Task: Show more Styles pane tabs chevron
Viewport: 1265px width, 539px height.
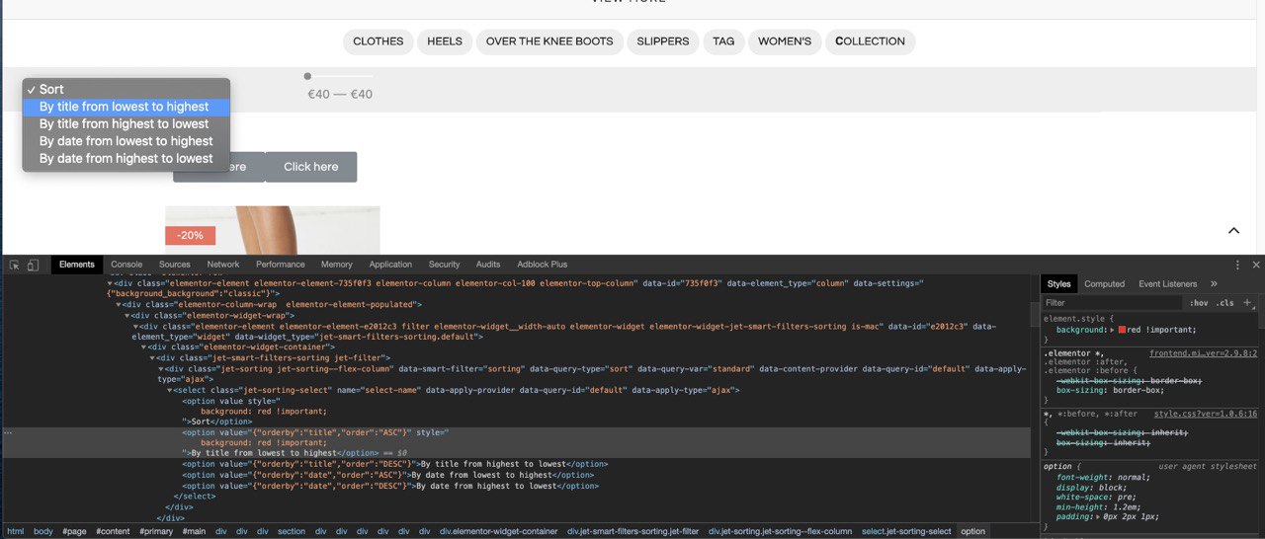Action: (x=1214, y=283)
